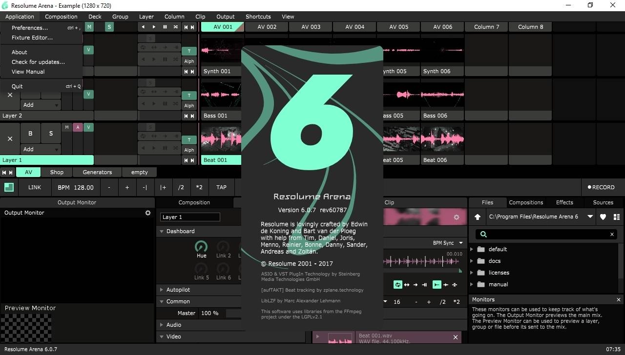625x355 pixels.
Task: Toggle Layer 2 green V video button
Action: click(88, 94)
